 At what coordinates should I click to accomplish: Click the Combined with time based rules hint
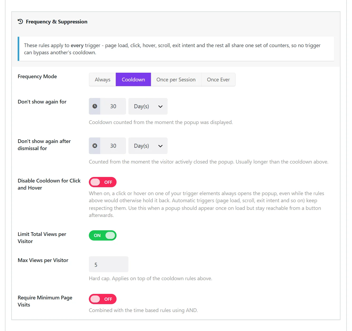143,310
